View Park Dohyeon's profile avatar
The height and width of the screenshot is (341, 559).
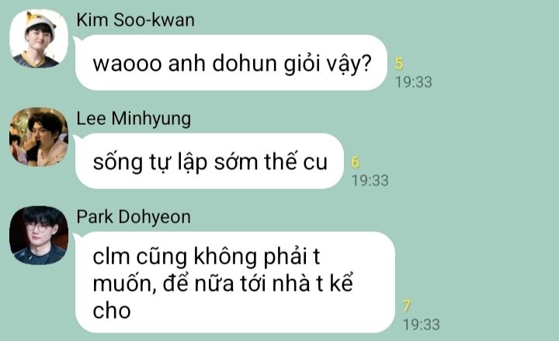39,236
